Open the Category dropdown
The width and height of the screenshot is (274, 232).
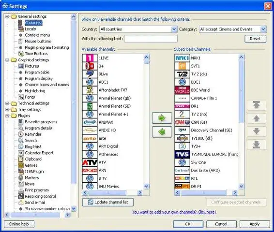[x=263, y=29]
